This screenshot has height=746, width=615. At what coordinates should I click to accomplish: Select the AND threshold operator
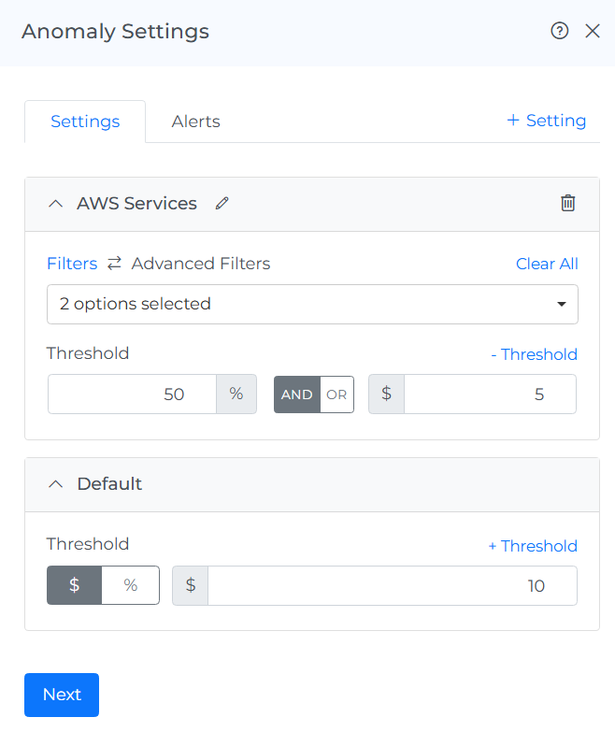pyautogui.click(x=297, y=395)
